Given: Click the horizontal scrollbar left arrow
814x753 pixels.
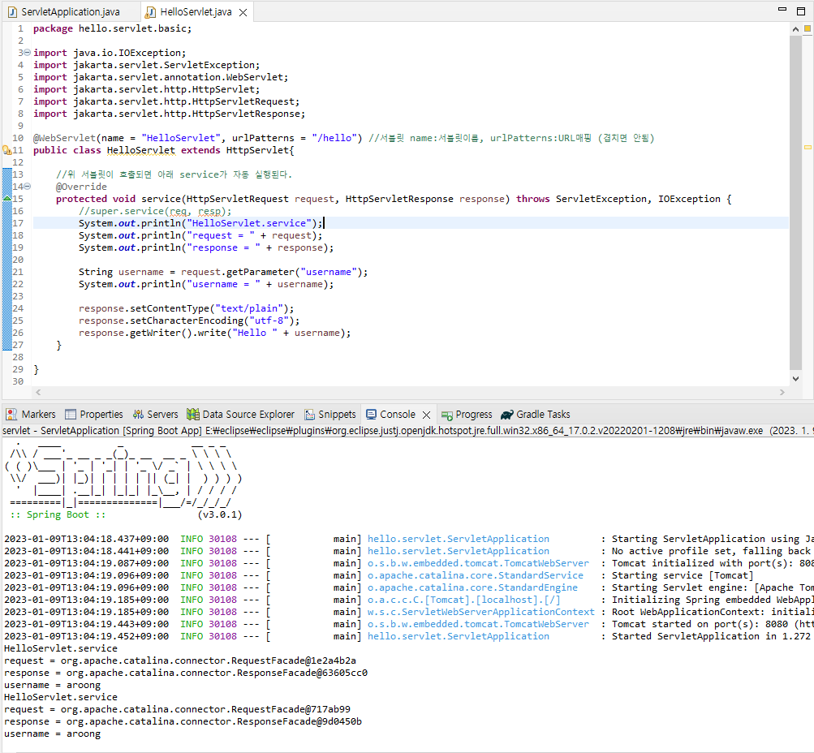Looking at the screenshot, I should point(38,393).
